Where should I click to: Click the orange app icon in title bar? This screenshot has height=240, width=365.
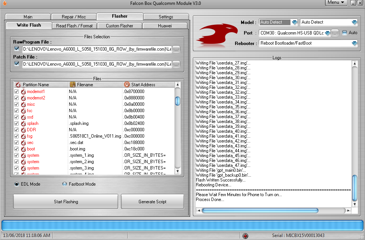4,3
